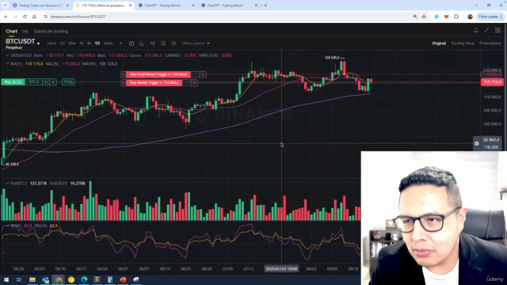Switch chart view to Profundidad
This screenshot has width=507, height=285.
click(490, 44)
